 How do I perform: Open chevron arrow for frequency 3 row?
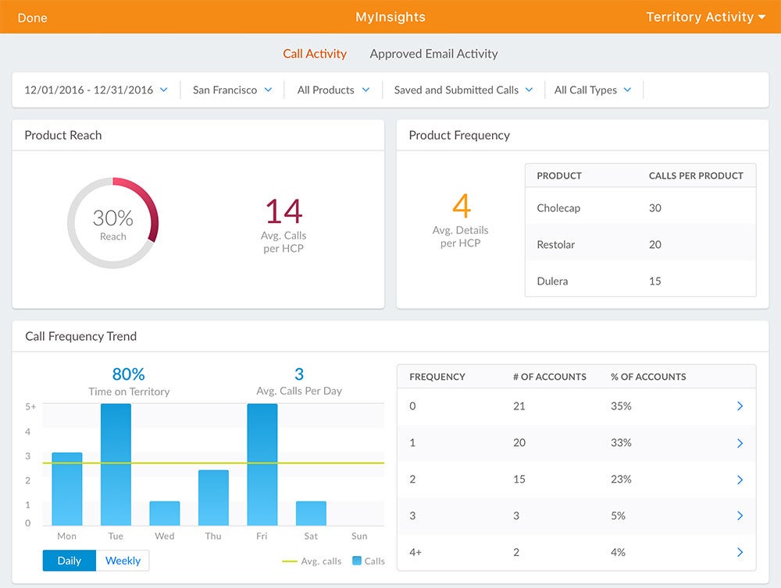pos(740,515)
